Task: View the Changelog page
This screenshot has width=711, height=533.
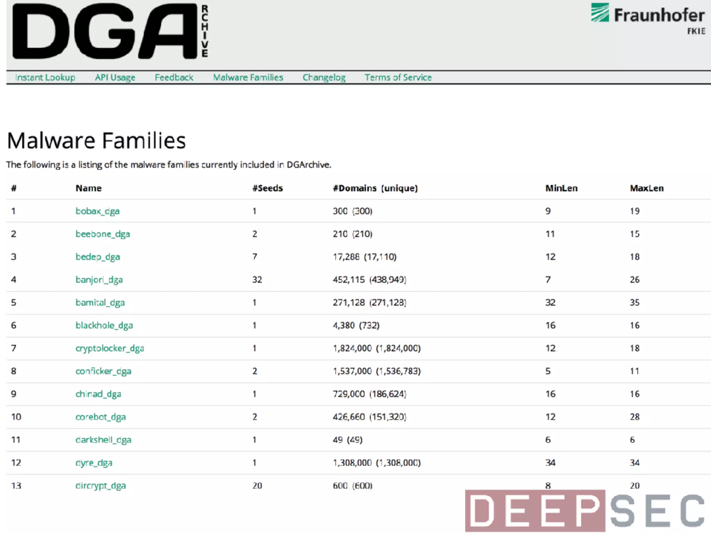Action: point(324,77)
